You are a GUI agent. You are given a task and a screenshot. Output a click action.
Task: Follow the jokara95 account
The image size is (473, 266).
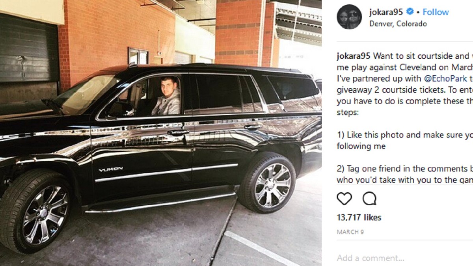click(x=436, y=12)
